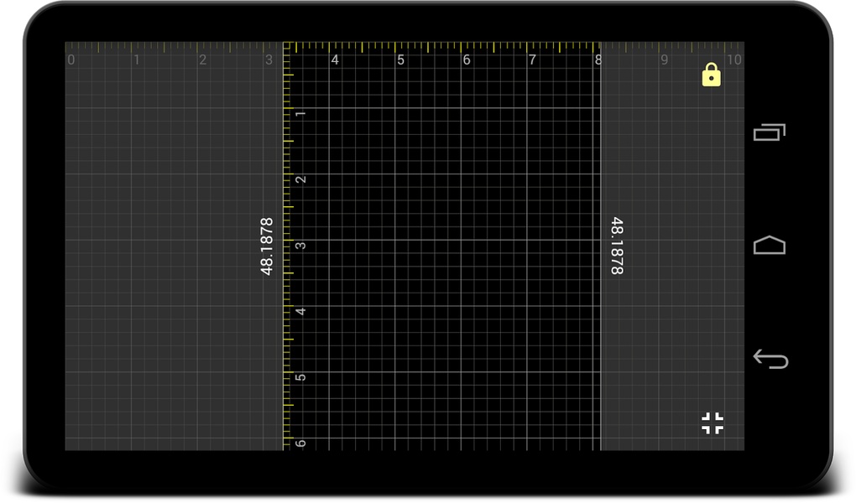Screen dimensions: 856x503
Task: Click number 0 on horizontal ruler
Action: click(x=71, y=60)
